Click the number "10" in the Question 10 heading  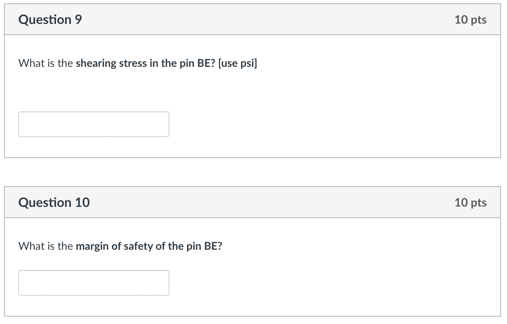coord(82,202)
